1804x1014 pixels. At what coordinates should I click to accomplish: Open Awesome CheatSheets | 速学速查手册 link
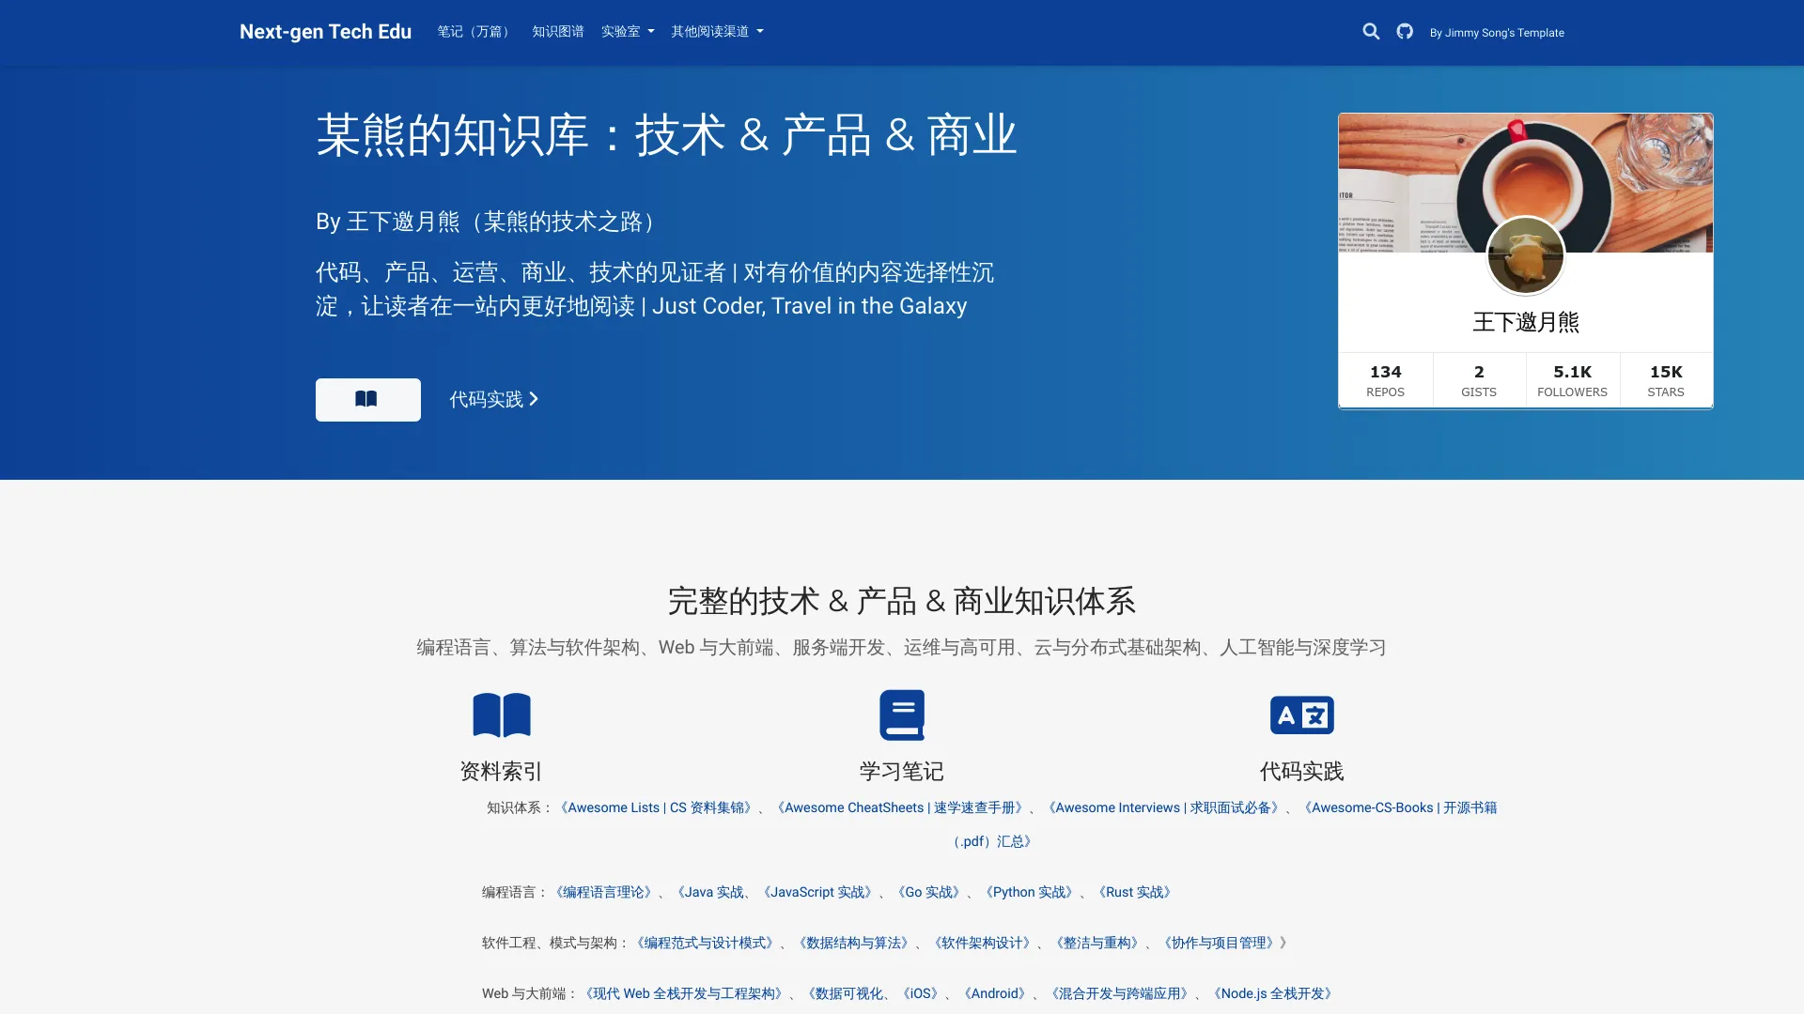pyautogui.click(x=900, y=807)
